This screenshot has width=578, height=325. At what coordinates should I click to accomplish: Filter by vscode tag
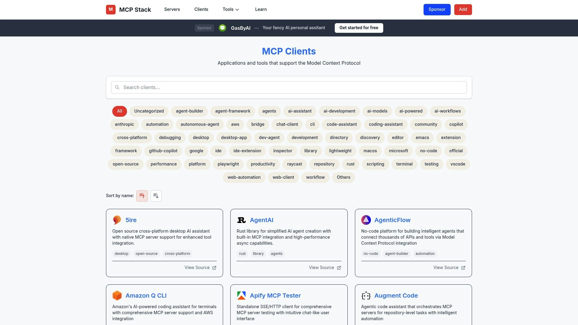[x=458, y=164]
